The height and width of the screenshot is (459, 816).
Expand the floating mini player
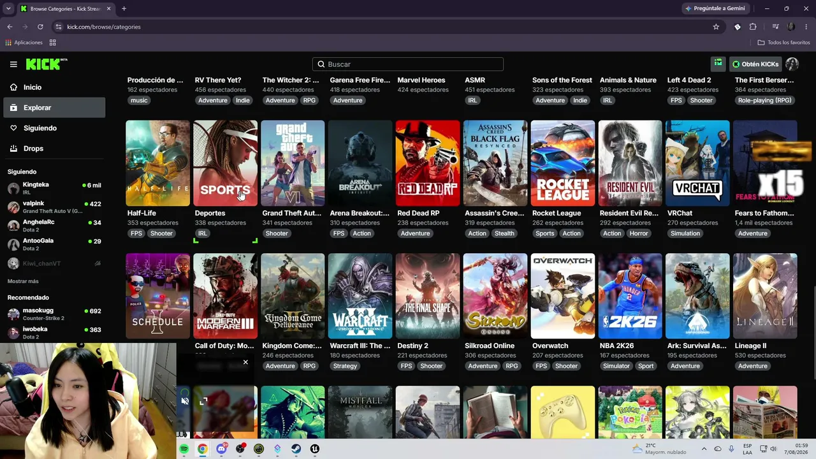(x=203, y=401)
